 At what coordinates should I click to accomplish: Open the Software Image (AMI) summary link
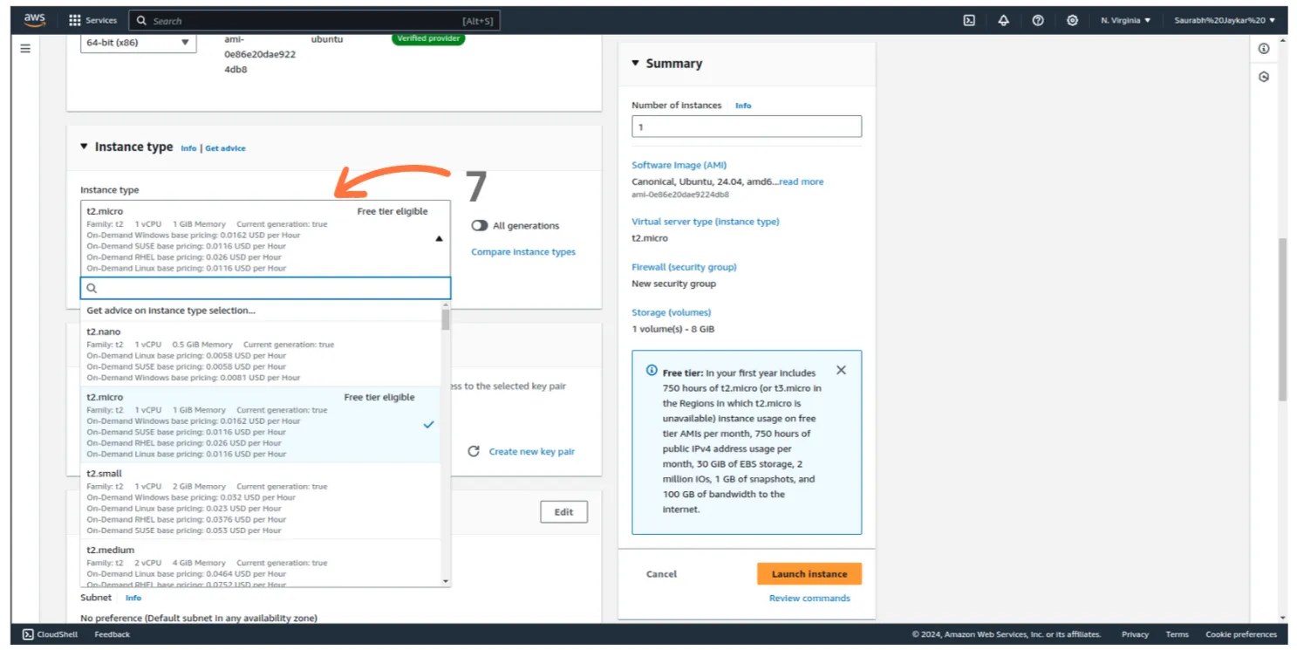679,165
